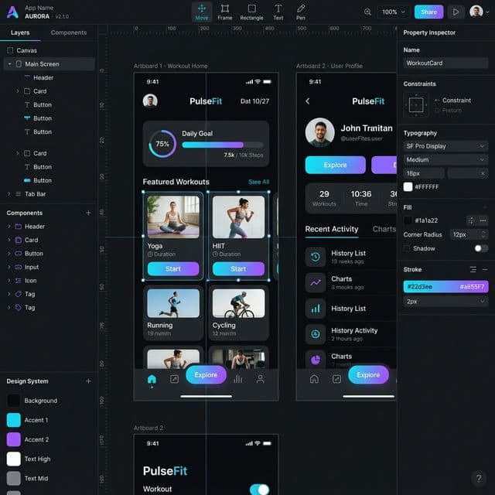Click Explore button in Artboard 1 tab bar

coord(206,375)
